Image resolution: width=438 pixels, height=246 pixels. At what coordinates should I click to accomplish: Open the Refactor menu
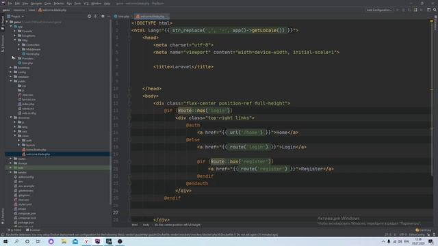(x=59, y=3)
